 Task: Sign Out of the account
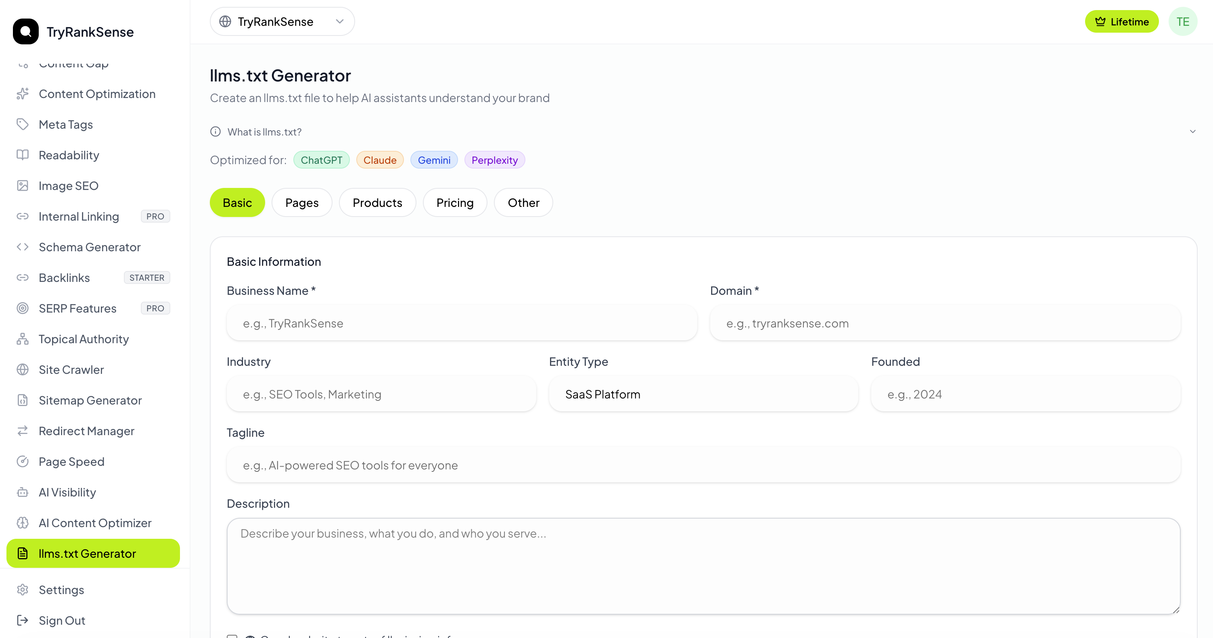click(61, 620)
